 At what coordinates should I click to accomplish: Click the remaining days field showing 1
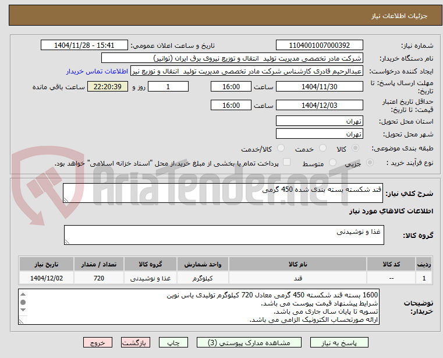168,87
